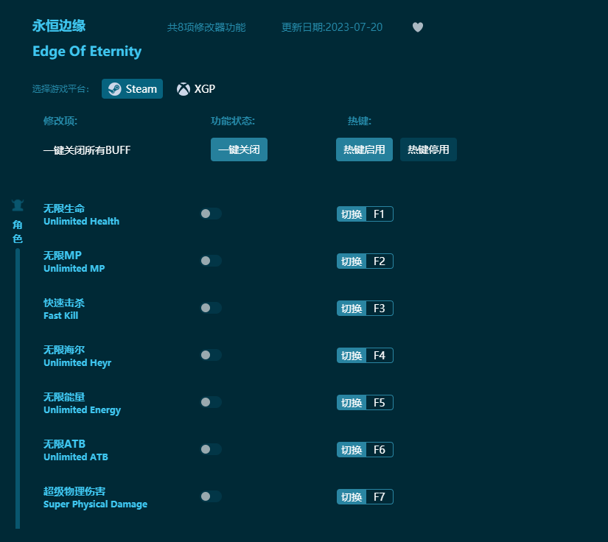This screenshot has height=542, width=608.
Task: Toggle the Unlimited Heyr switch
Action: coord(211,355)
